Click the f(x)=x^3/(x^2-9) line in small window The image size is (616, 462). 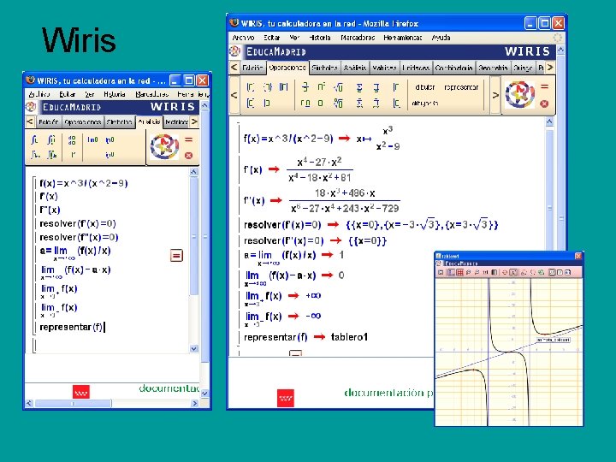(84, 183)
